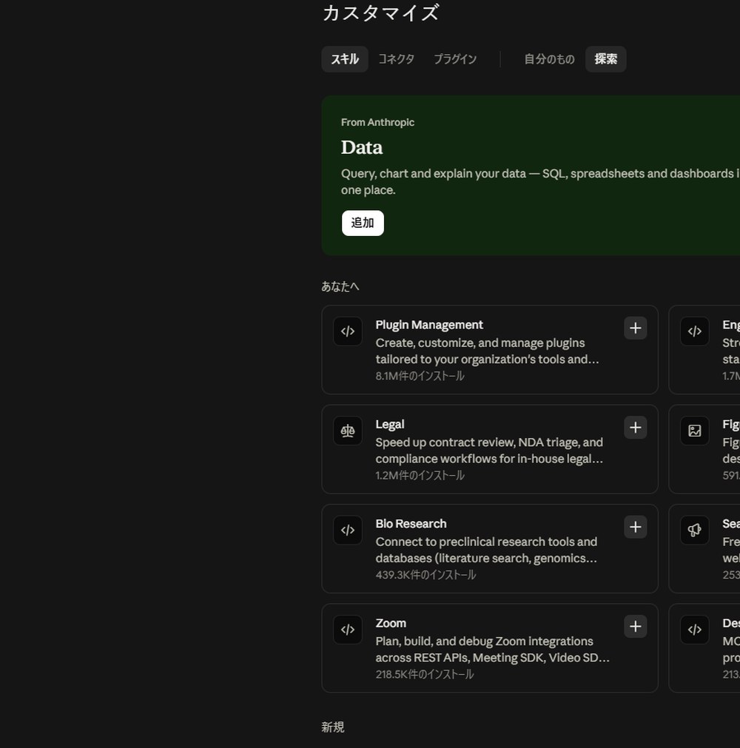Click the 439.3K件のインストール count text
Screen dimensions: 740x748
coord(425,575)
